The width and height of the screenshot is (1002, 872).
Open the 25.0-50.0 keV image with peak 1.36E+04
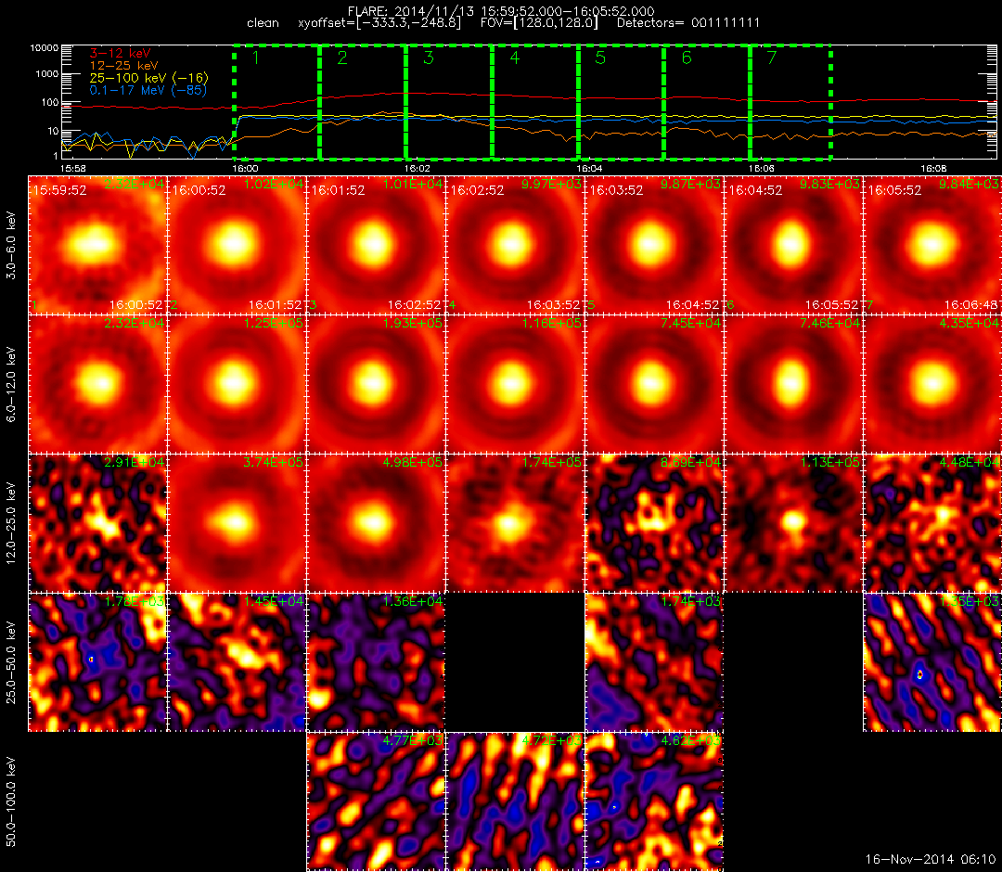[377, 663]
